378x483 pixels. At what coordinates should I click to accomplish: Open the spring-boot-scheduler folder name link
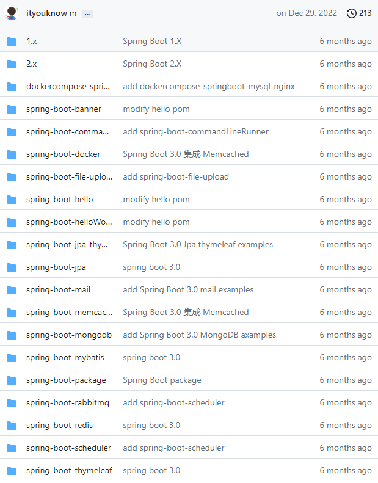pos(68,448)
